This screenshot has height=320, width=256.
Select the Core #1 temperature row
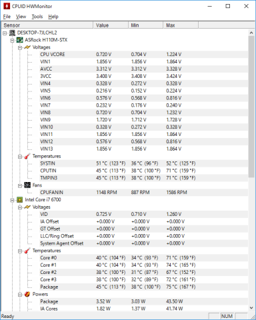point(144,265)
